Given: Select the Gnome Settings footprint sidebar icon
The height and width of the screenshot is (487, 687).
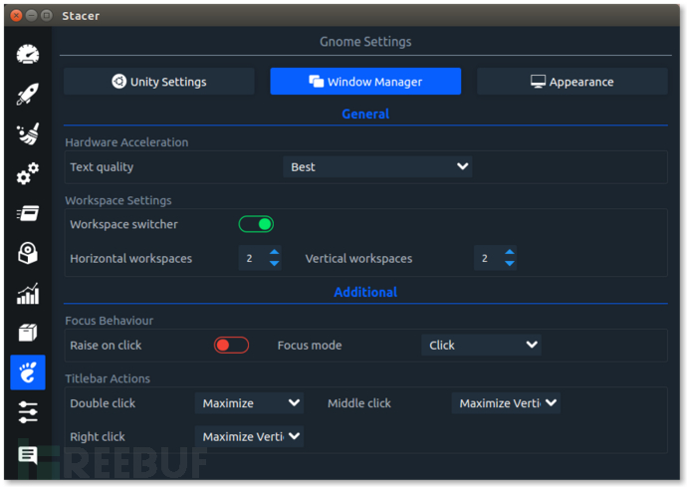Looking at the screenshot, I should [28, 372].
